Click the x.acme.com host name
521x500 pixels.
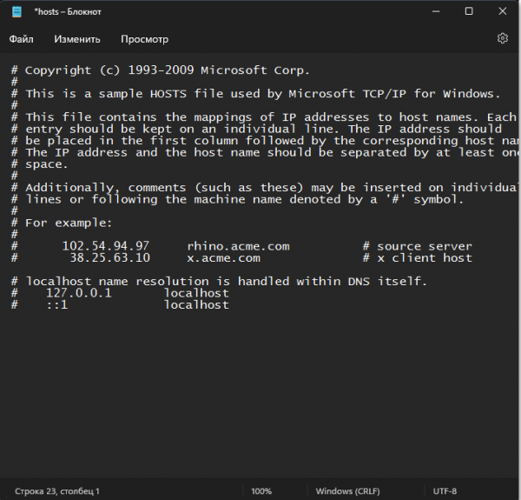[x=224, y=258]
